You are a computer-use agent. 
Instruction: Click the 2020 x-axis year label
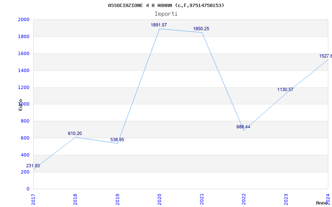point(159,200)
